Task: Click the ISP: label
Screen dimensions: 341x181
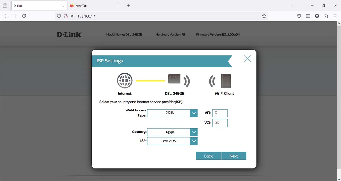Action: [x=143, y=141]
